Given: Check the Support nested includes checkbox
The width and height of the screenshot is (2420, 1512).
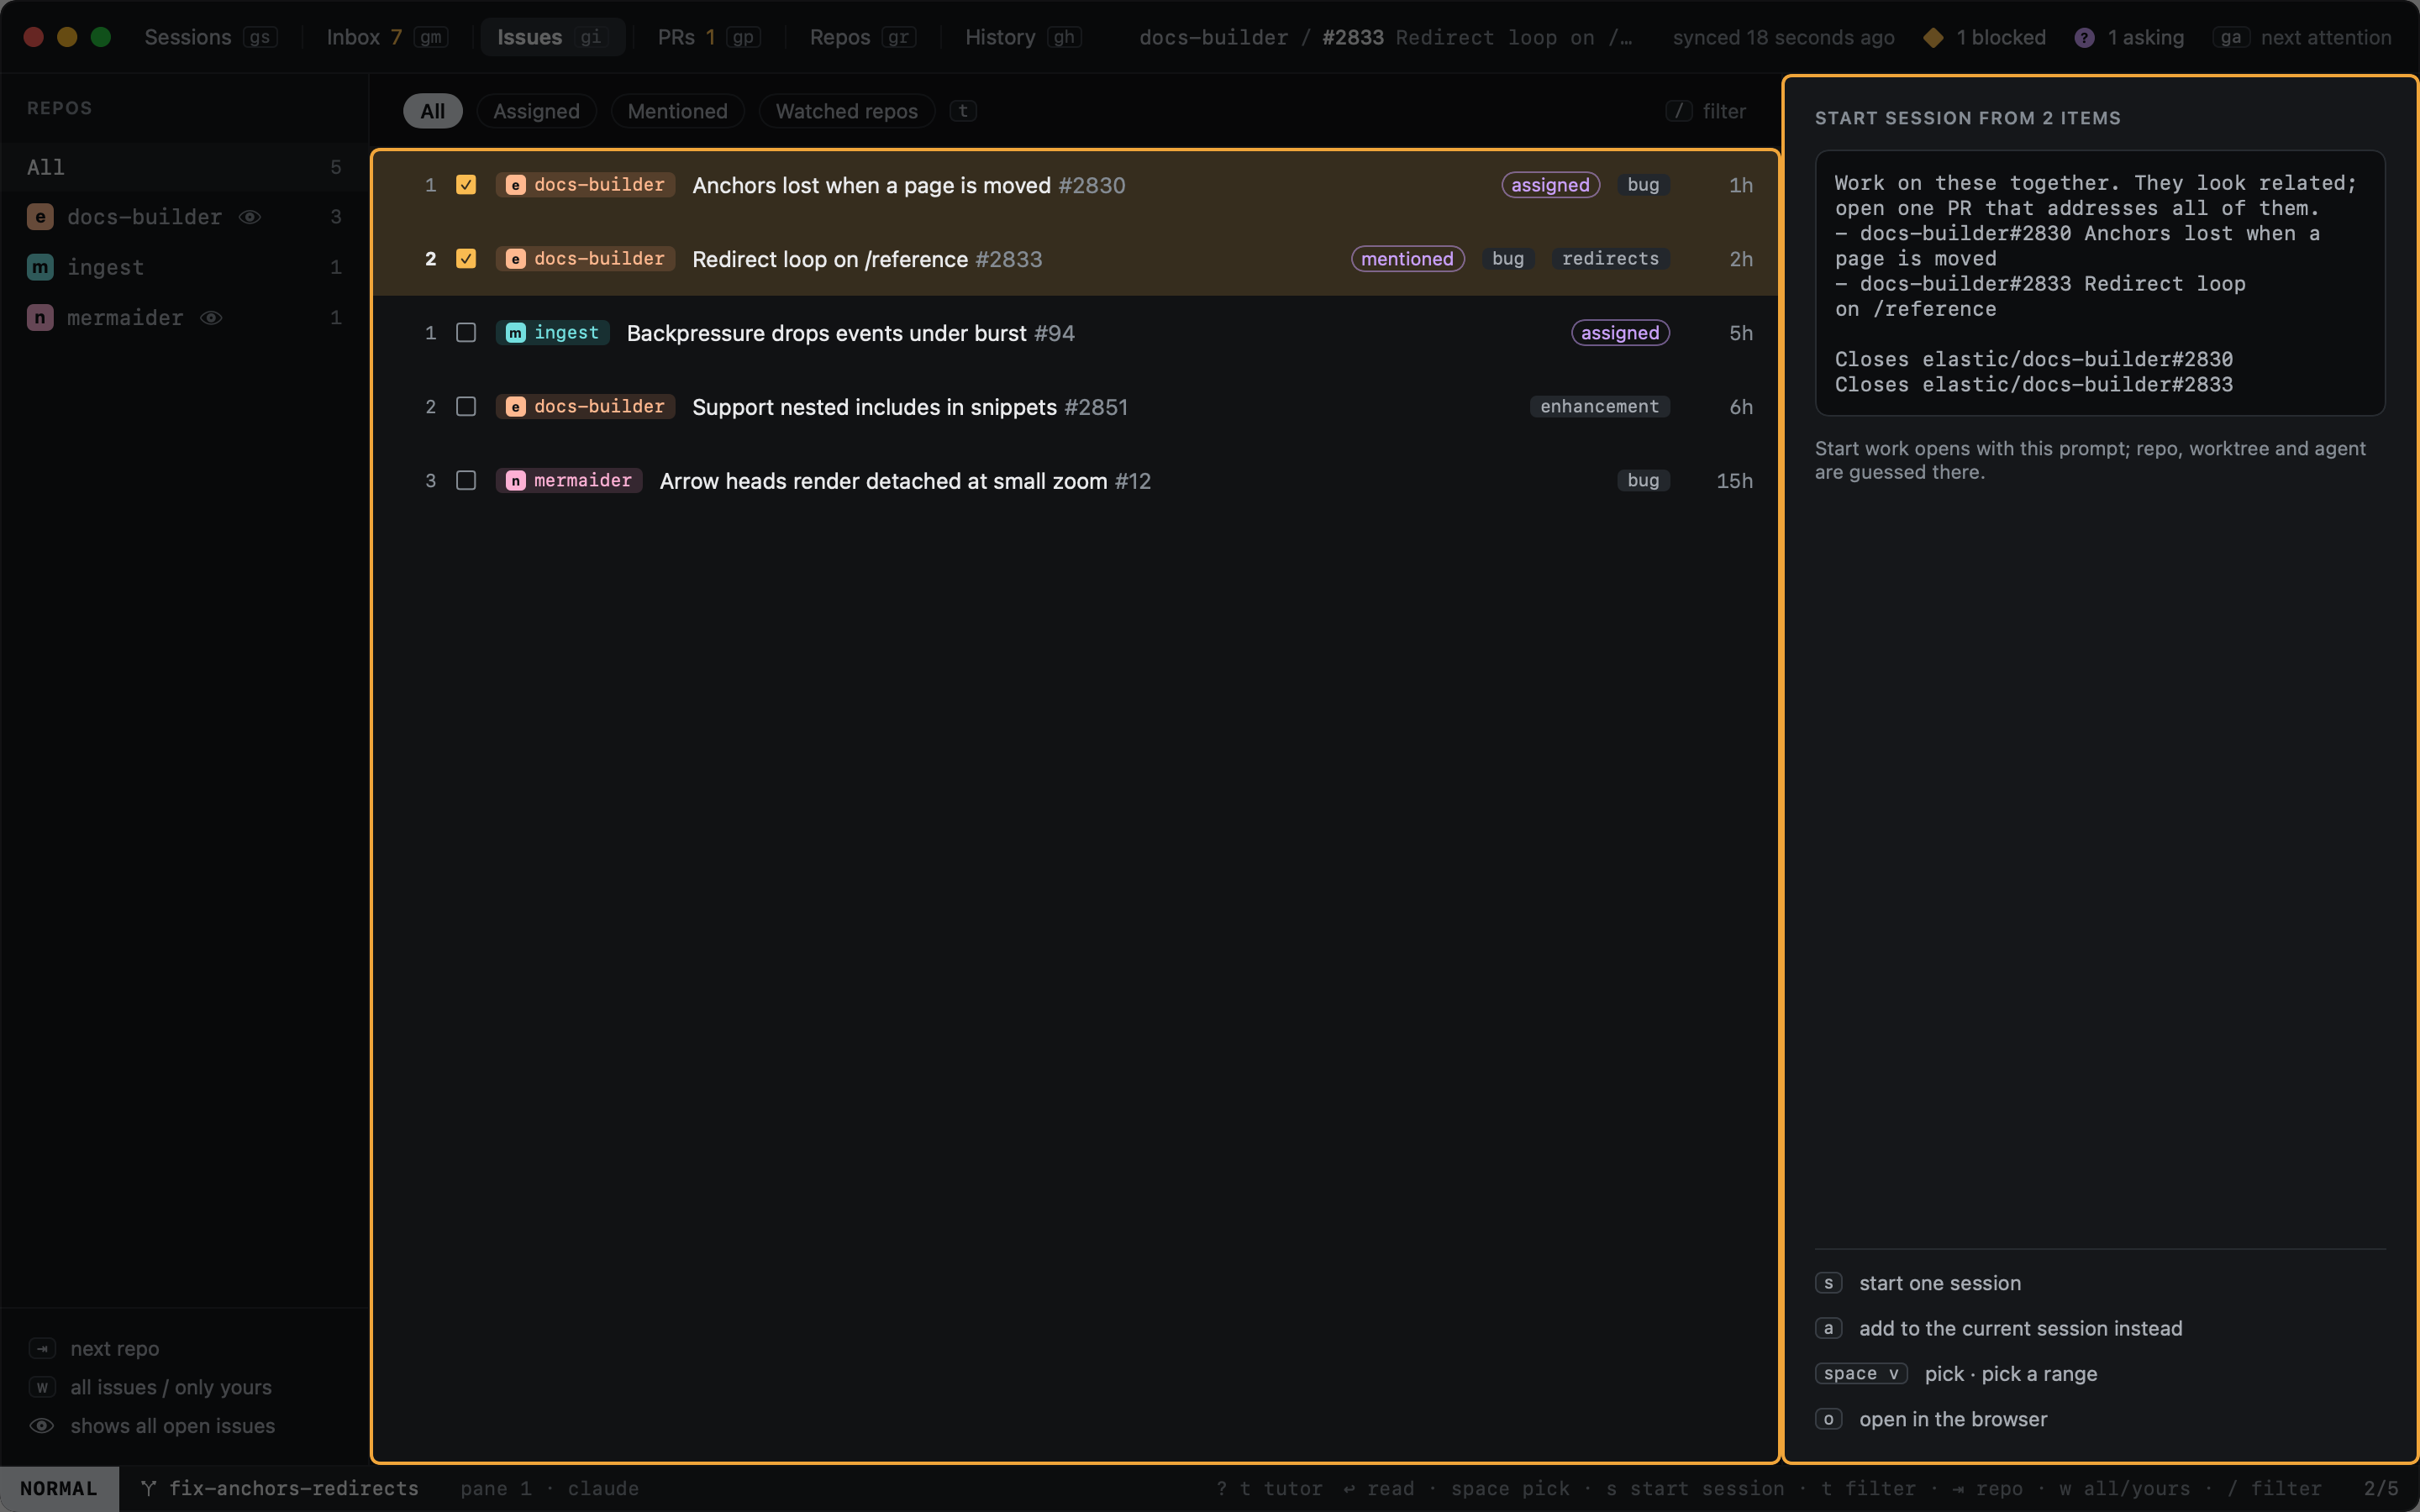Looking at the screenshot, I should [x=466, y=407].
